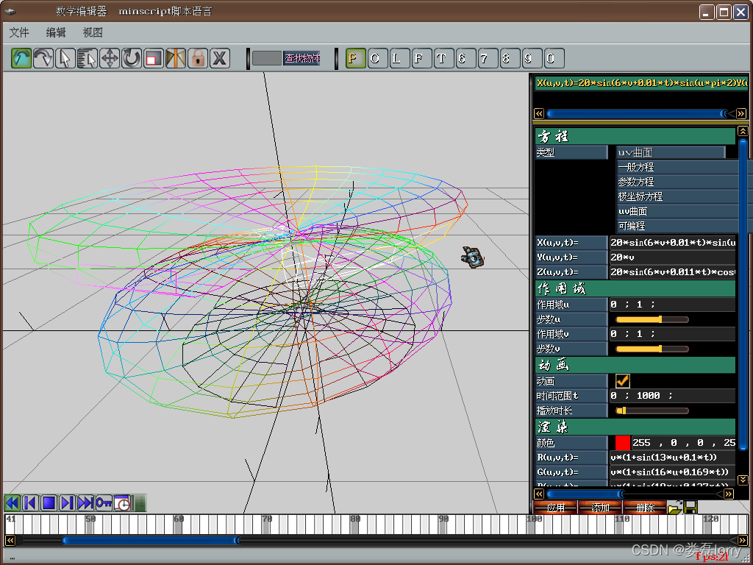Image resolution: width=753 pixels, height=565 pixels.
Task: Click the padlock lock icon
Action: click(197, 59)
